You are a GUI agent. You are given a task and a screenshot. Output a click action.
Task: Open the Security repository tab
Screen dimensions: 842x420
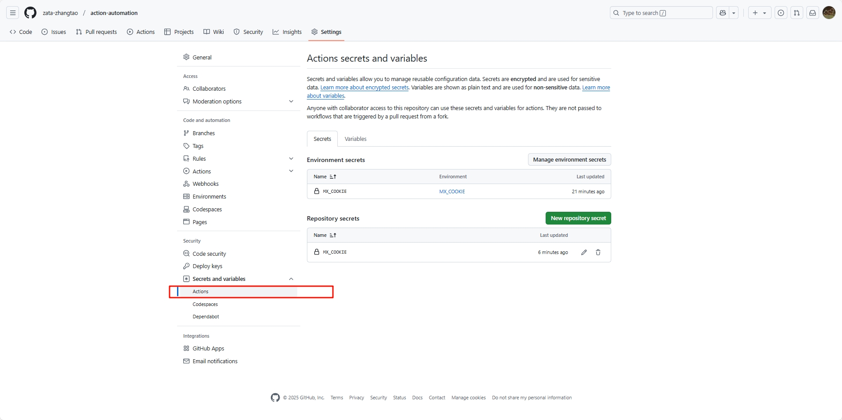click(248, 32)
